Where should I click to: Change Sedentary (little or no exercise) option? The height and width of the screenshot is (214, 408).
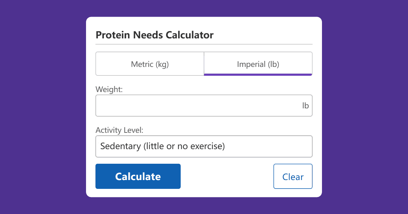click(x=204, y=146)
